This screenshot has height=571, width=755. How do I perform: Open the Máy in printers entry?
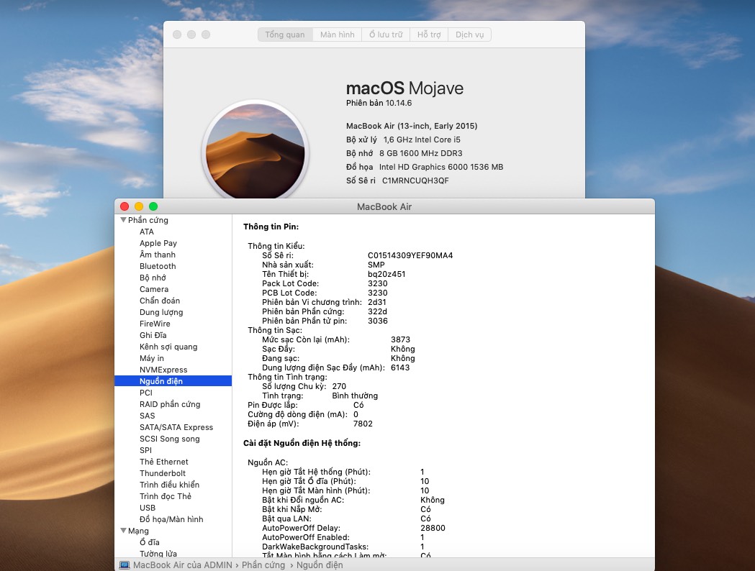point(152,358)
